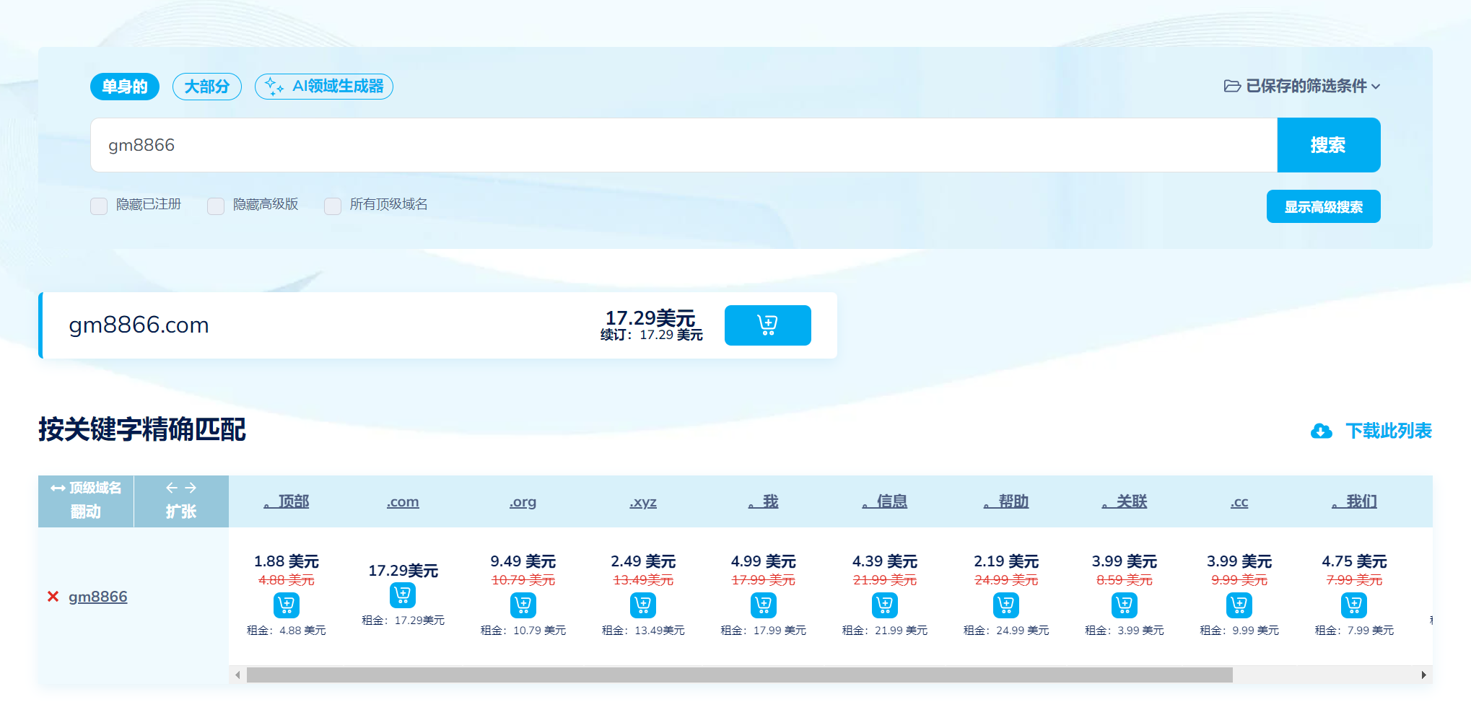Screen dimensions: 1471x715
Task: Click the .com column header link
Action: pos(403,501)
